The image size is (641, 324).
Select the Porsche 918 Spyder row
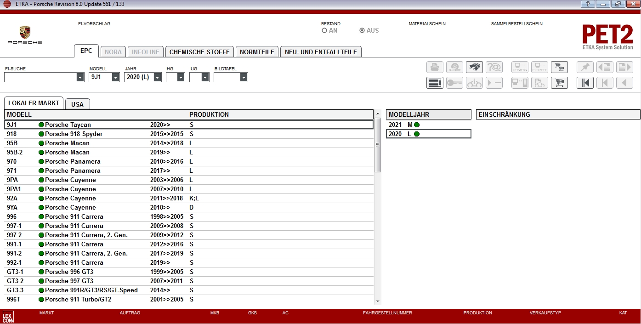(189, 134)
